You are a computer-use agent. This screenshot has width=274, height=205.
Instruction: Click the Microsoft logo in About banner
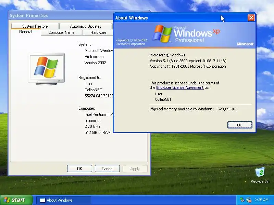coord(245,44)
